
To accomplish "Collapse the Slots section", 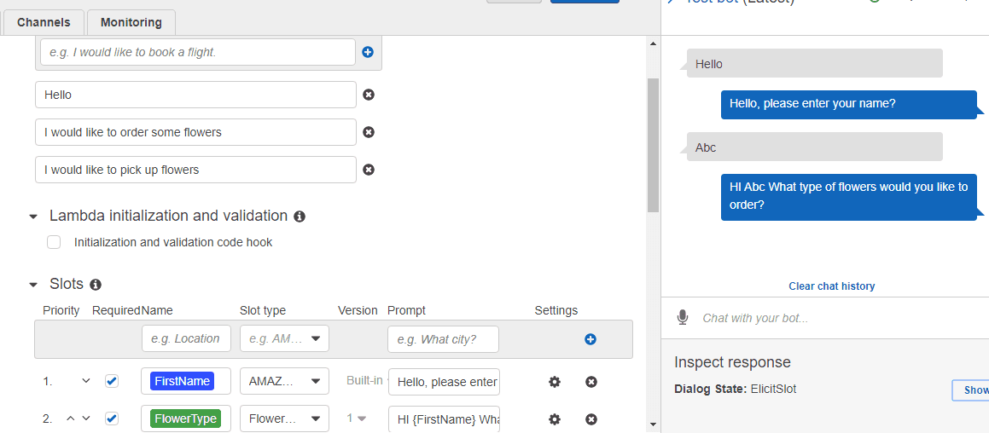I will (33, 285).
